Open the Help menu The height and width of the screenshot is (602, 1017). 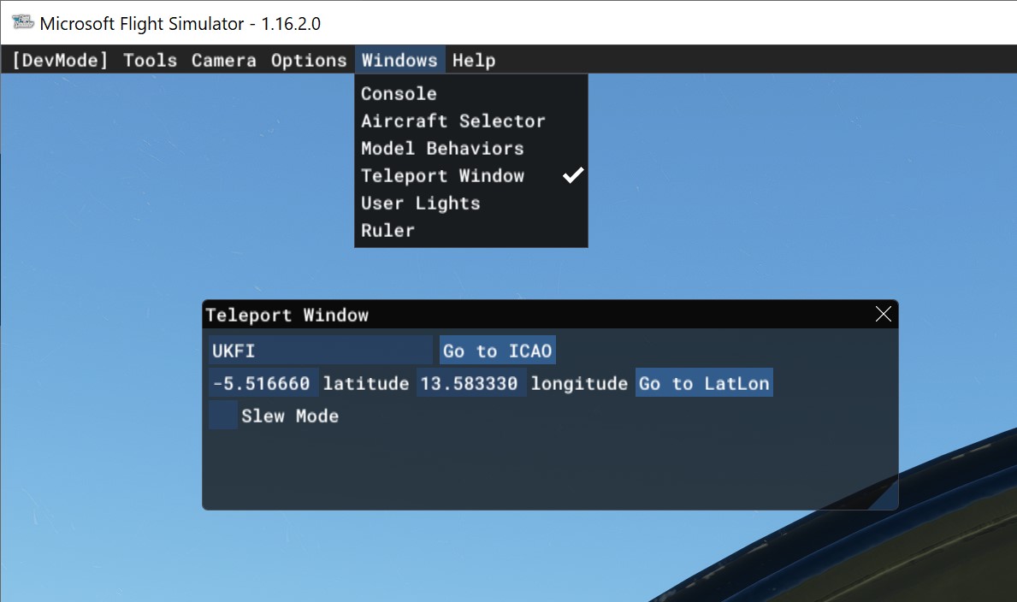coord(474,60)
